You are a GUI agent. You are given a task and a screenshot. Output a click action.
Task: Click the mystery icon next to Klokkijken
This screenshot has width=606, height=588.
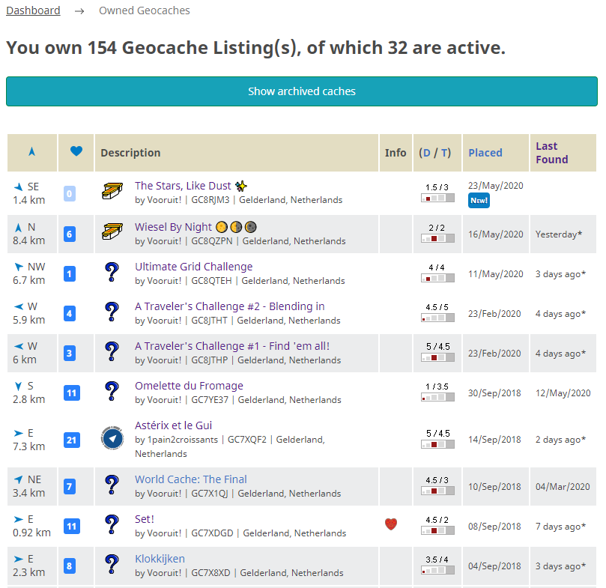click(112, 566)
